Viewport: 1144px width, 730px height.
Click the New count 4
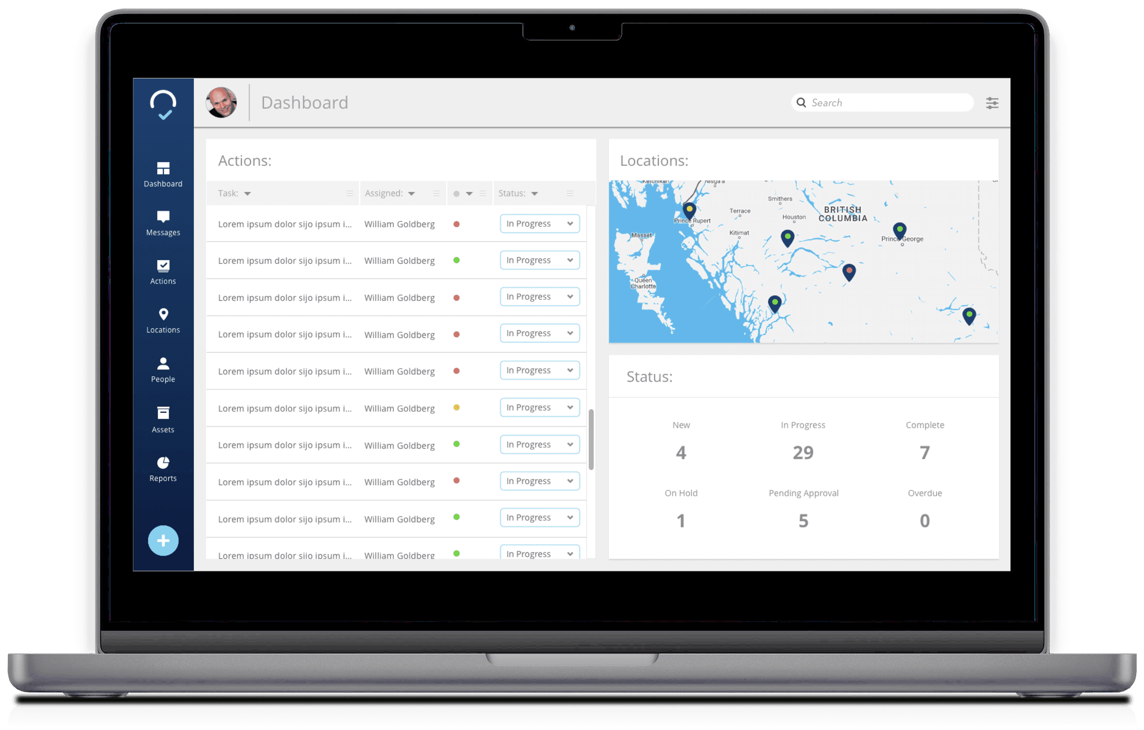681,453
